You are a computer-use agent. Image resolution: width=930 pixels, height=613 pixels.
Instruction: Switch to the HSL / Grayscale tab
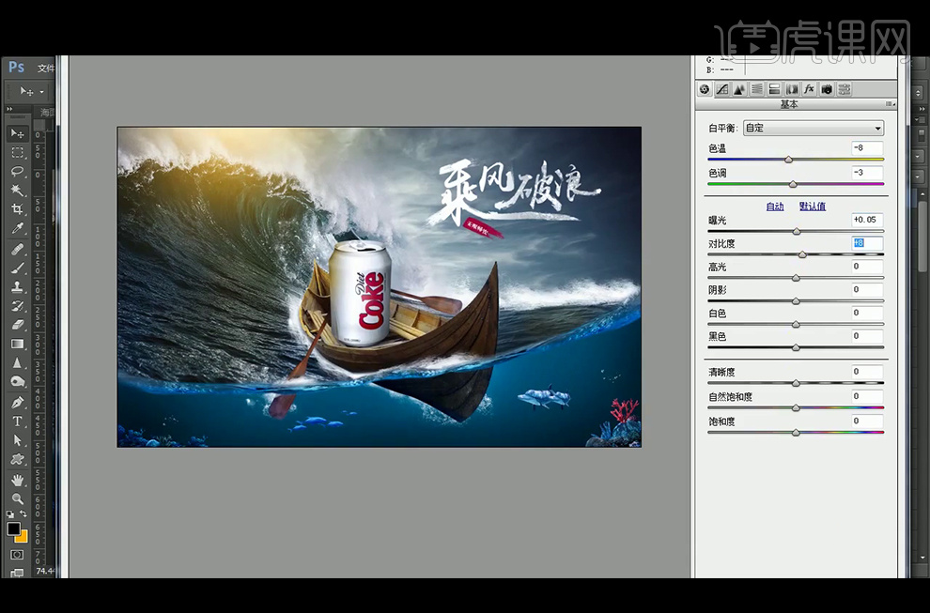coord(757,89)
